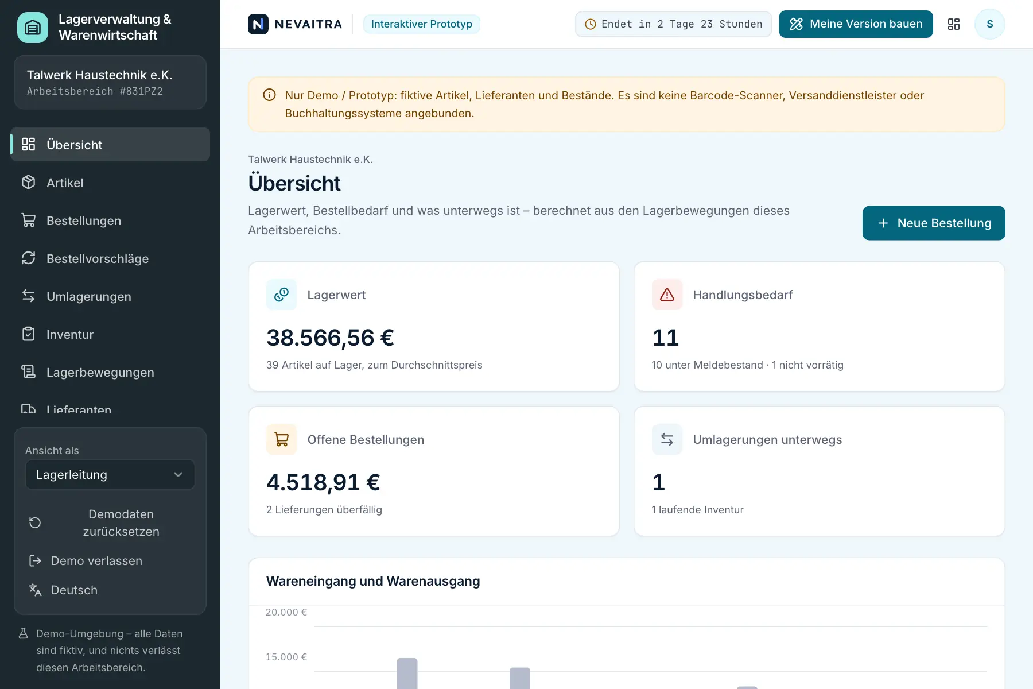Image resolution: width=1033 pixels, height=689 pixels.
Task: Click the Lagerwert coins icon
Action: (x=282, y=295)
